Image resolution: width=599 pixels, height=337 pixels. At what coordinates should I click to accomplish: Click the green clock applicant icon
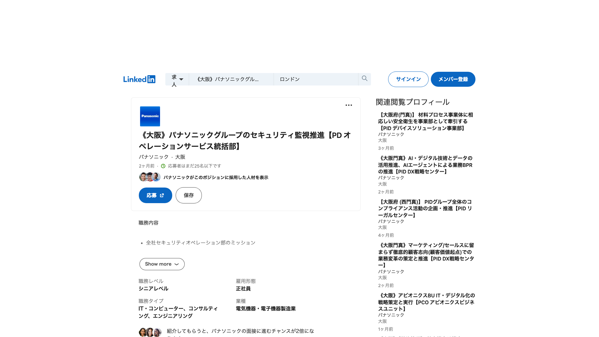click(163, 166)
